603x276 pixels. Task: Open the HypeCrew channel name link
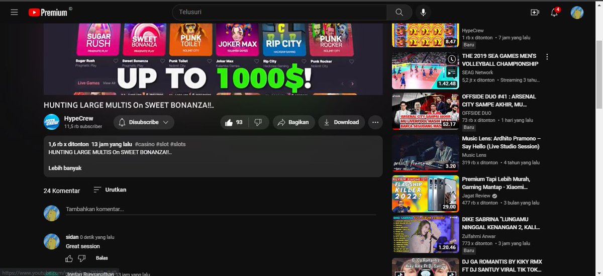[x=79, y=119]
